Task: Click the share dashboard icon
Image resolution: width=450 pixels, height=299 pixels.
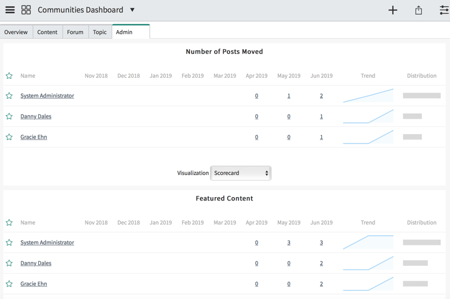Action: point(418,10)
